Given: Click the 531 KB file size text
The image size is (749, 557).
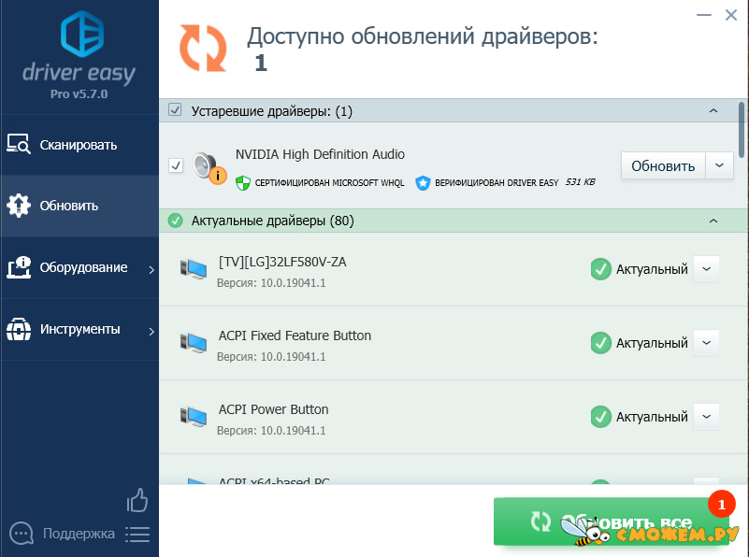Looking at the screenshot, I should click(x=581, y=182).
